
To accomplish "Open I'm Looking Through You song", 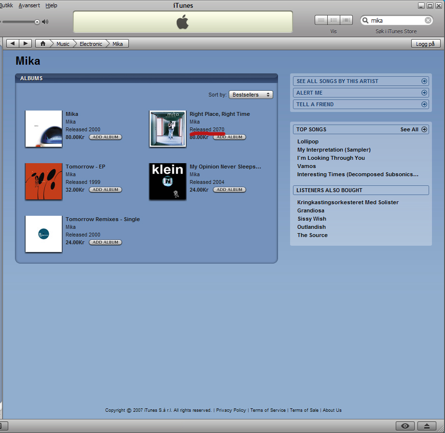I will coord(331,158).
